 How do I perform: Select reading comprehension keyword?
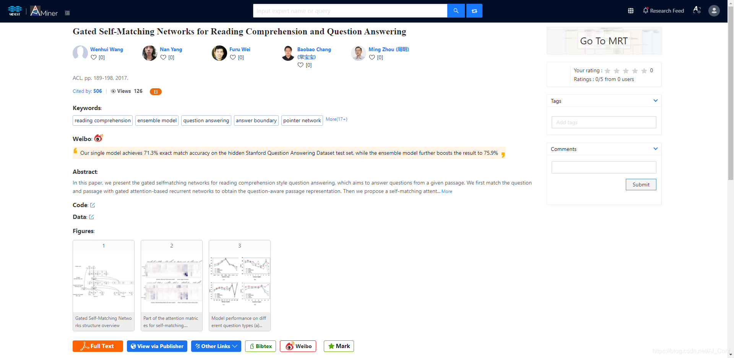102,120
